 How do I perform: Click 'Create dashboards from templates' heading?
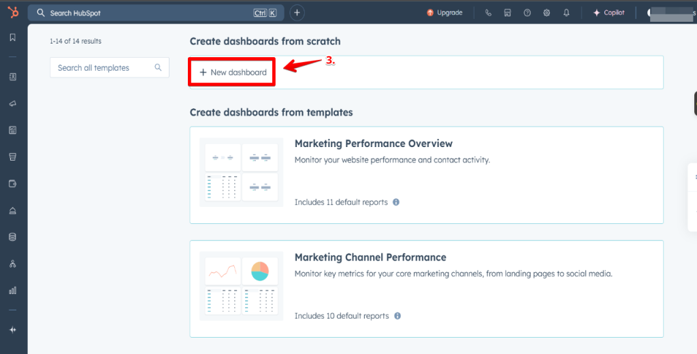point(271,112)
